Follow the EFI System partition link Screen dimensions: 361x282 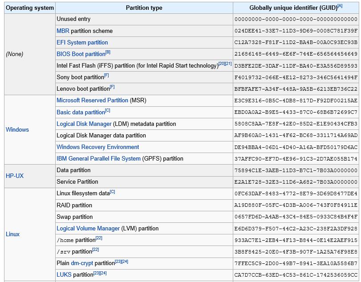coord(82,43)
